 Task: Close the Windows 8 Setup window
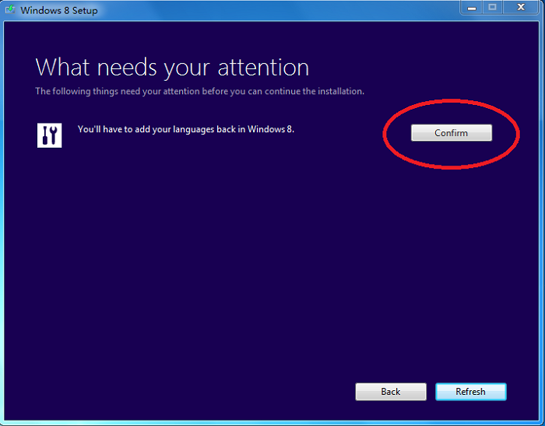520,8
